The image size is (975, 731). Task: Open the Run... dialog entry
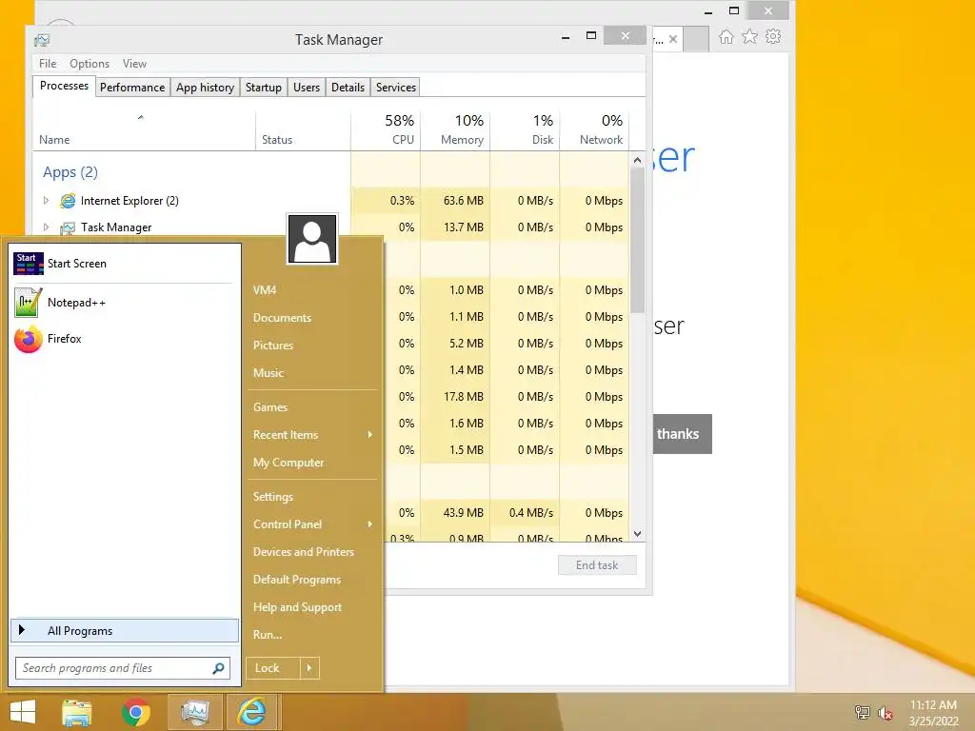[x=268, y=635]
